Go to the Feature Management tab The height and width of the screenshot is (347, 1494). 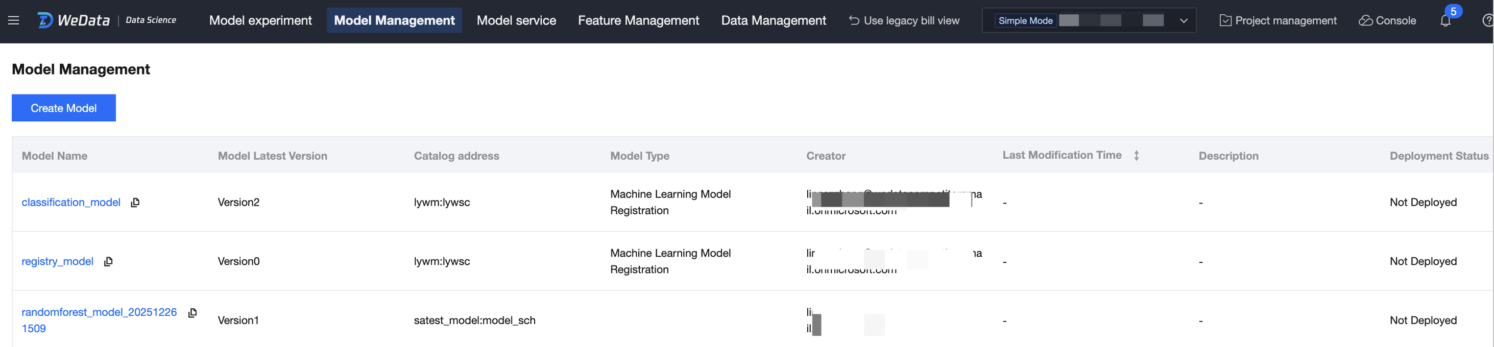coord(638,20)
